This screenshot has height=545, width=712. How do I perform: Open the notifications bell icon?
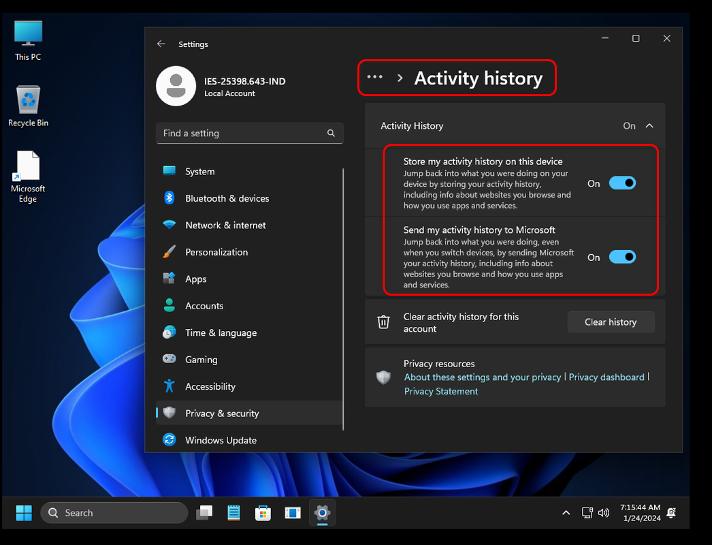pos(671,513)
